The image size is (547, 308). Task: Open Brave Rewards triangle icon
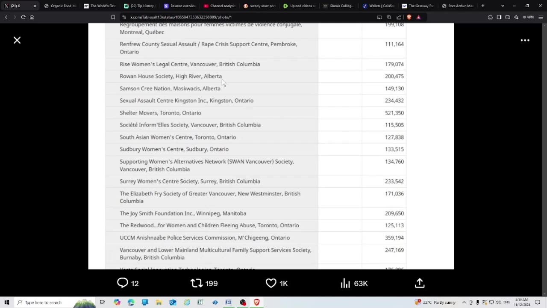tap(418, 17)
